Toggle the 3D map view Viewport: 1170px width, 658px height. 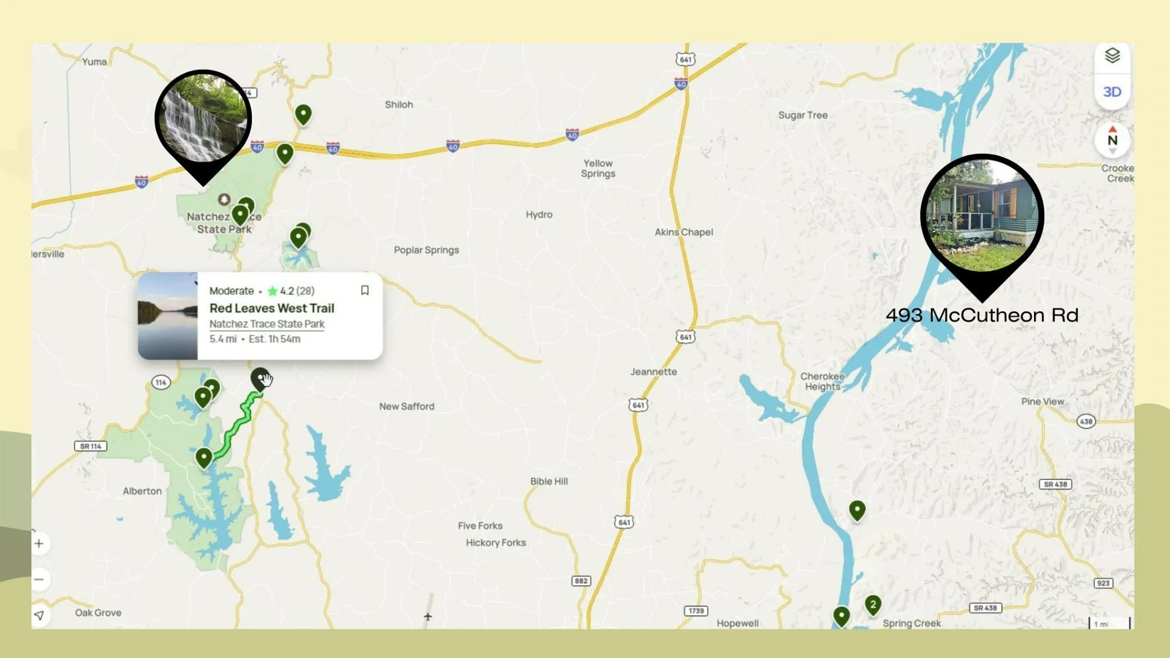pyautogui.click(x=1112, y=92)
